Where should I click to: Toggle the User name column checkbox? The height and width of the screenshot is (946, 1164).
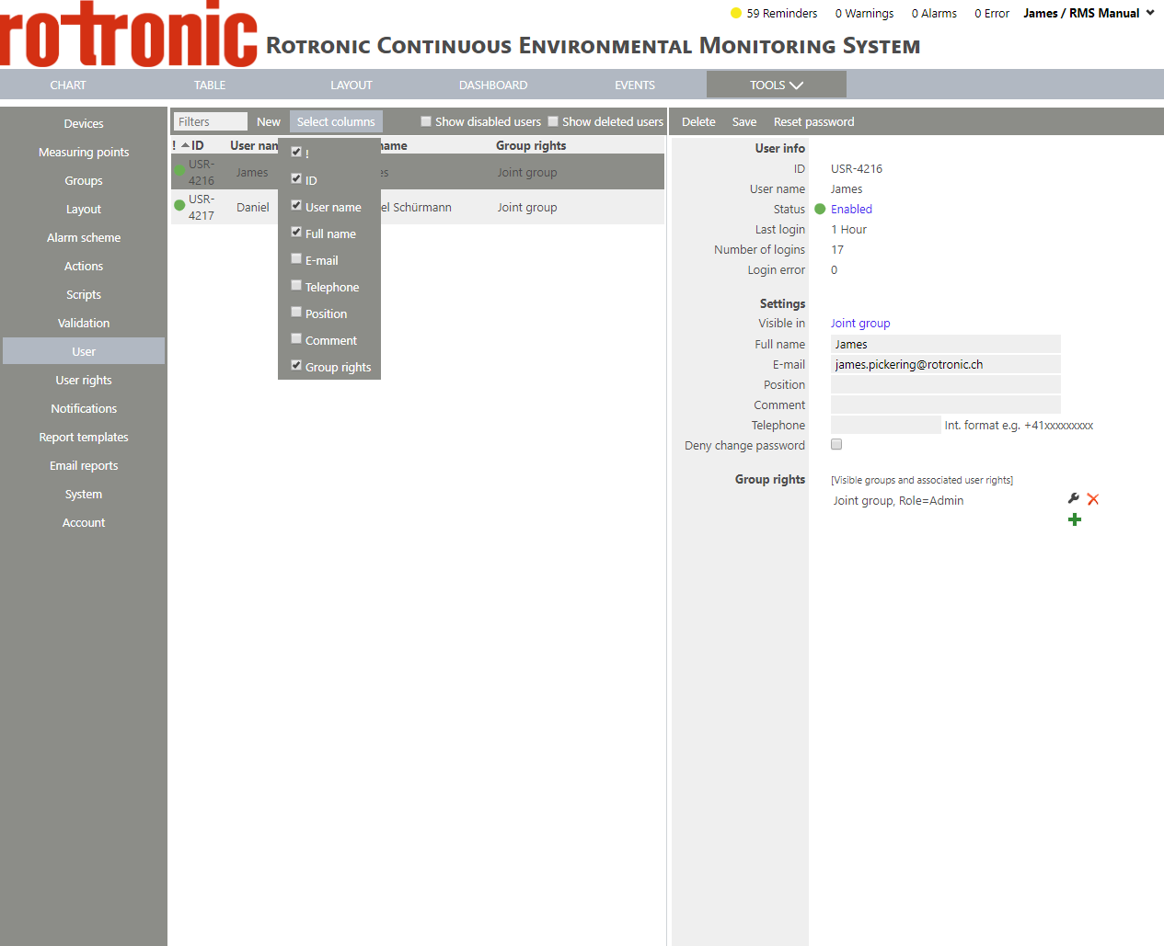coord(296,205)
